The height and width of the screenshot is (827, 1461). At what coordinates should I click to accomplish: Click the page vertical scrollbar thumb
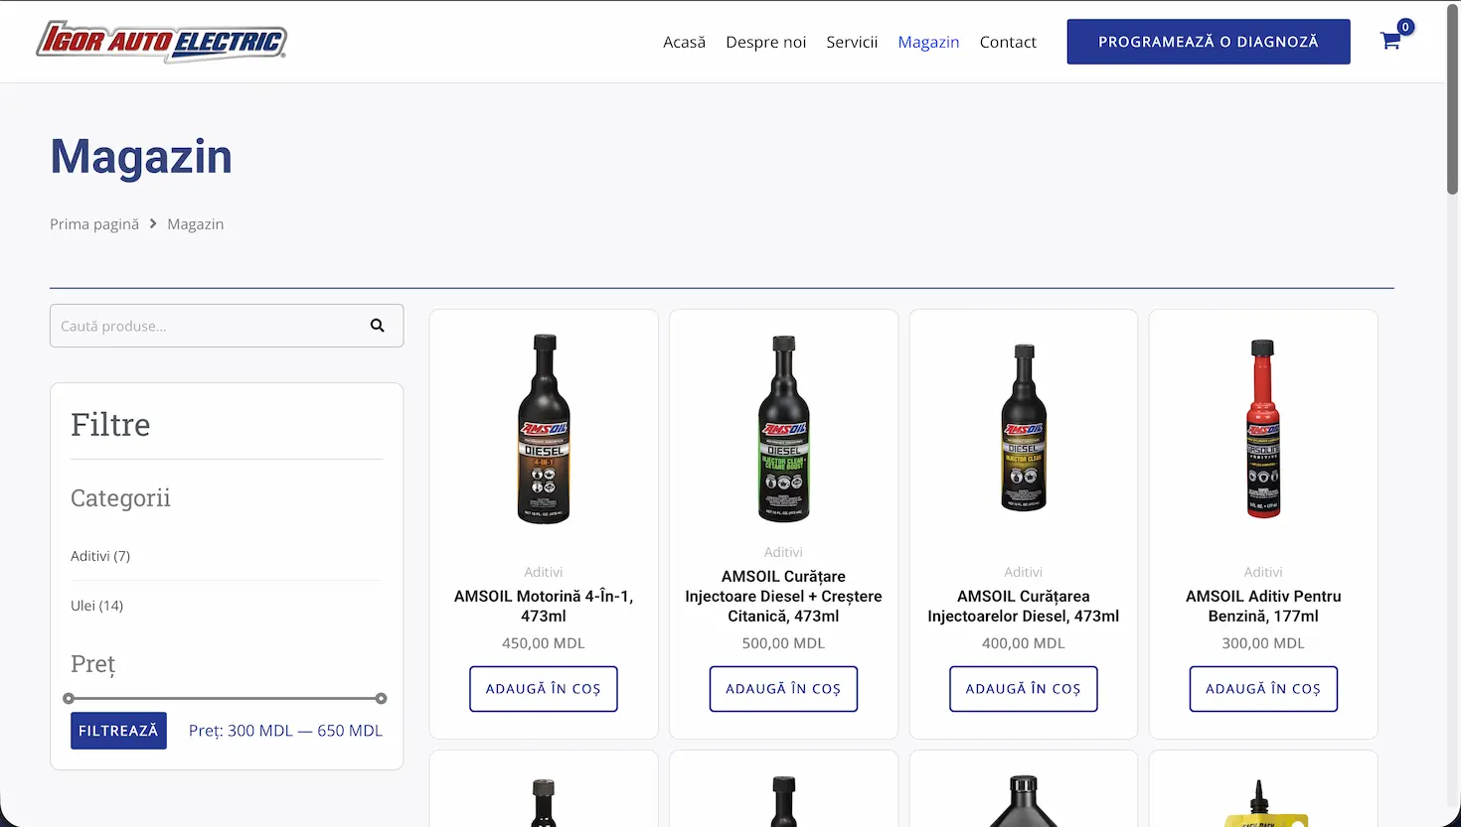(1453, 99)
